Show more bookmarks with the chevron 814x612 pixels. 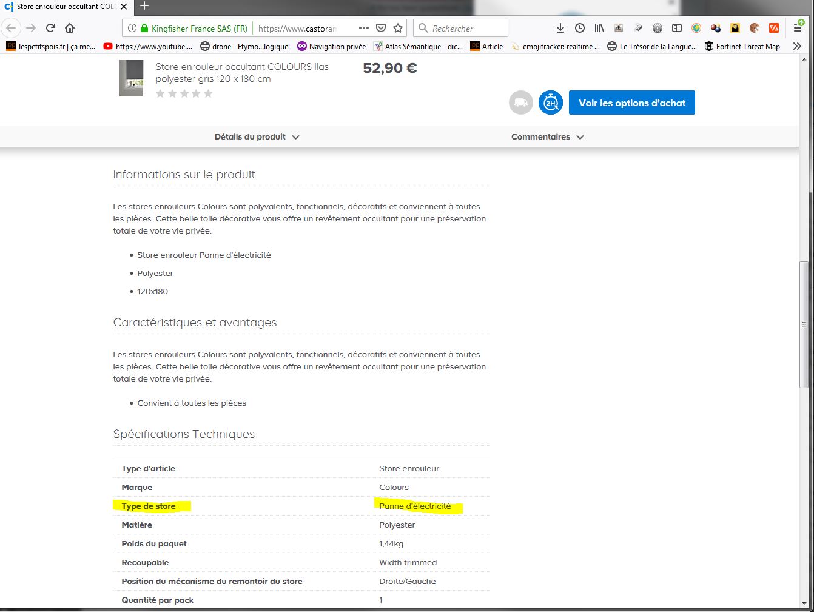pos(797,46)
